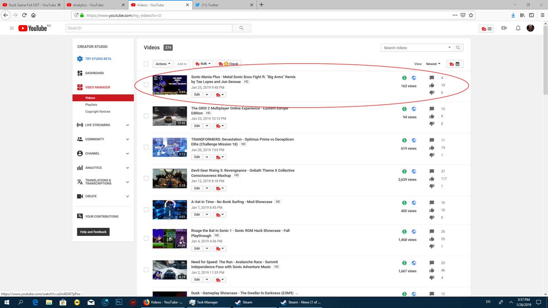The height and width of the screenshot is (308, 548).
Task: Open the Newest sort dropdown
Action: 433,64
